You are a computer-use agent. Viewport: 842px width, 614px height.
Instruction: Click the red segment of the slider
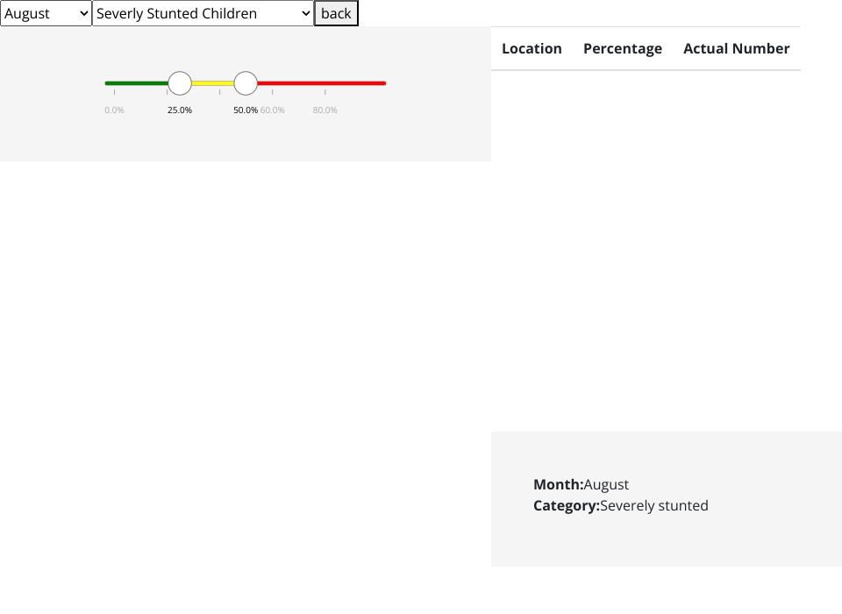[321, 83]
